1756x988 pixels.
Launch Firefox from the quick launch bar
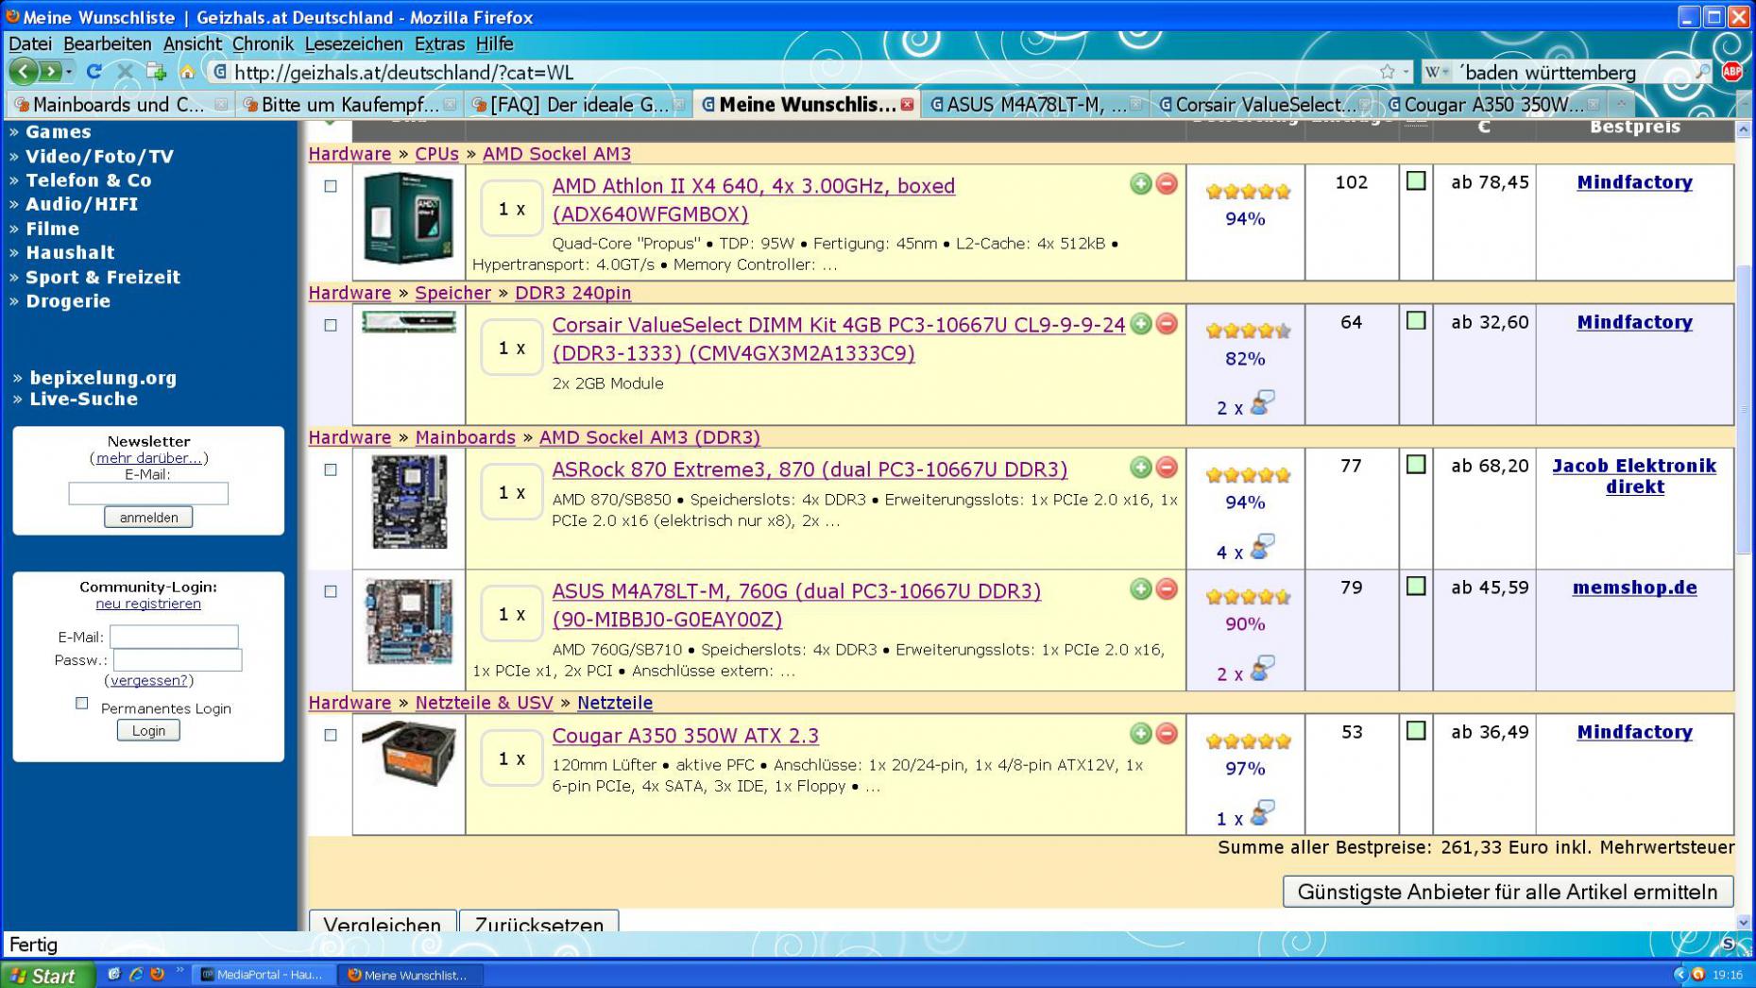157,974
